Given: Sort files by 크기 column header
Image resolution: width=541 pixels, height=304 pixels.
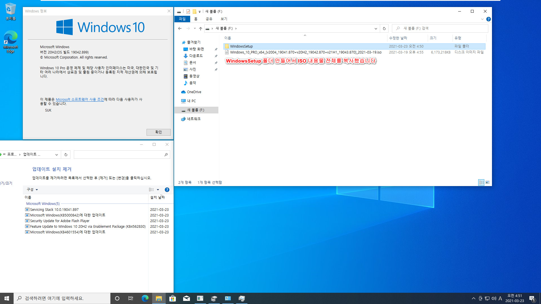Looking at the screenshot, I should pyautogui.click(x=440, y=38).
